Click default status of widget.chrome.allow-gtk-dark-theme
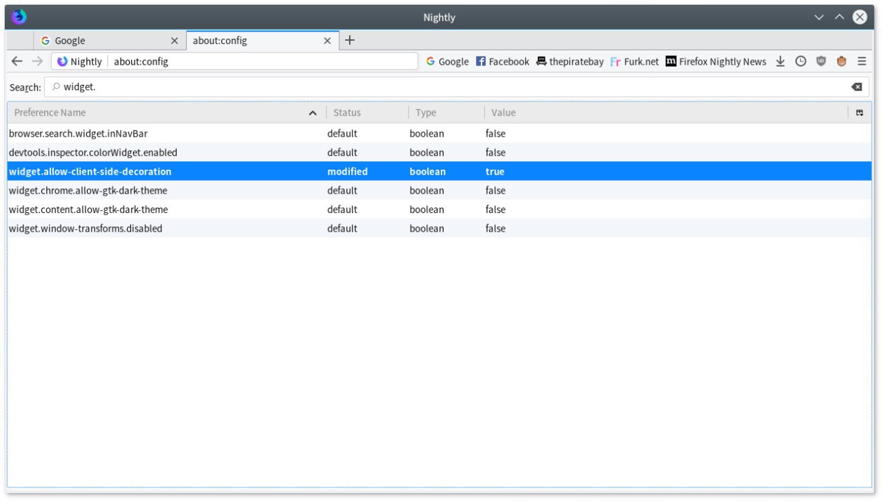The height and width of the screenshot is (502, 883). pos(342,190)
